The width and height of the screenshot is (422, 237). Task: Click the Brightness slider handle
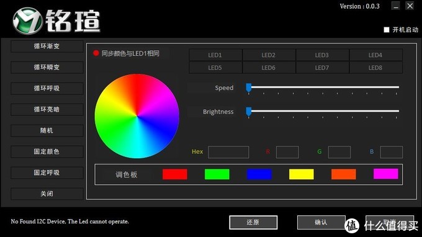[x=249, y=112]
